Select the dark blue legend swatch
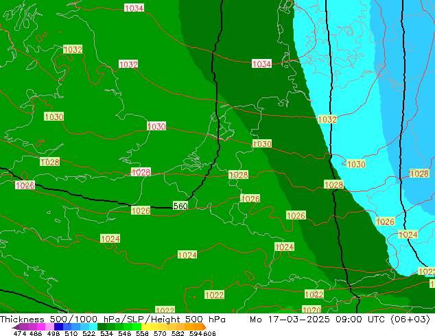The width and height of the screenshot is (435, 336). click(59, 327)
